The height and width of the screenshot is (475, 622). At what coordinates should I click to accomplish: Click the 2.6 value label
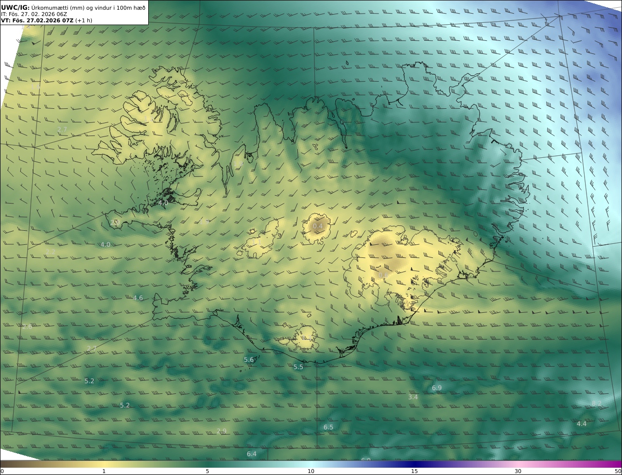click(27, 326)
